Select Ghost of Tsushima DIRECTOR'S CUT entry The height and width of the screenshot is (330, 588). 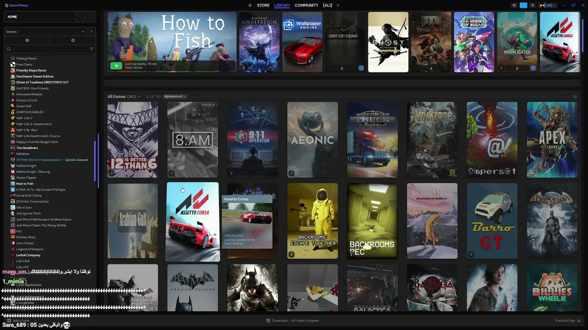[42, 82]
